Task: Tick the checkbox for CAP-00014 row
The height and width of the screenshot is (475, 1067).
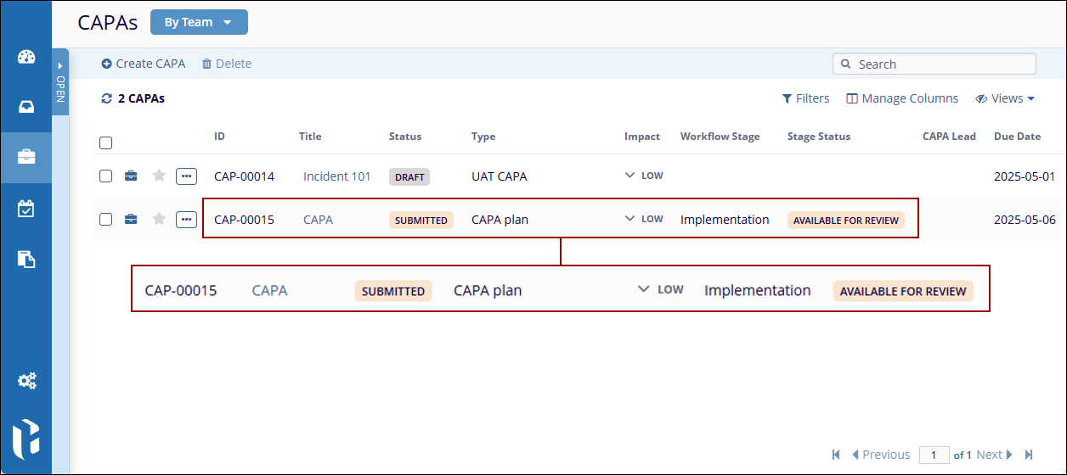Action: click(x=105, y=176)
